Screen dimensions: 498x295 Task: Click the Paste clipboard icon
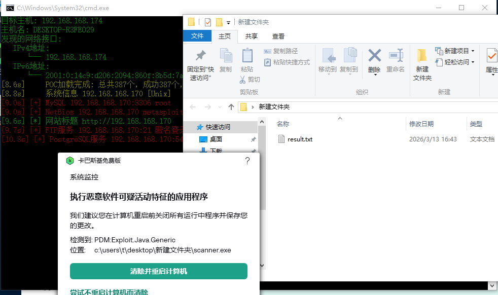point(247,56)
